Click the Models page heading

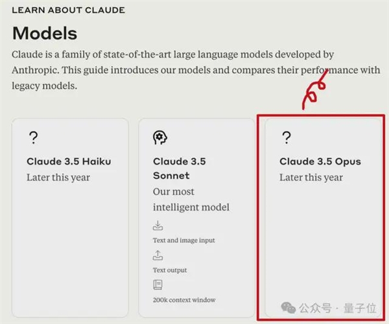[x=45, y=33]
